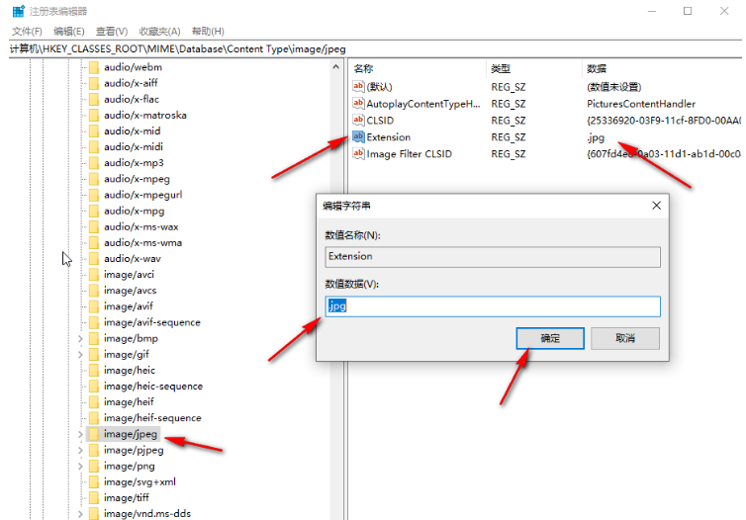
Task: Select the audio/x-ms-wma folder icon
Action: [x=94, y=242]
